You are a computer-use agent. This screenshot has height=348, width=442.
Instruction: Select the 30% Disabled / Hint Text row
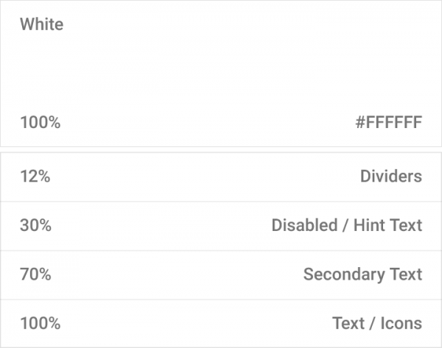221,226
